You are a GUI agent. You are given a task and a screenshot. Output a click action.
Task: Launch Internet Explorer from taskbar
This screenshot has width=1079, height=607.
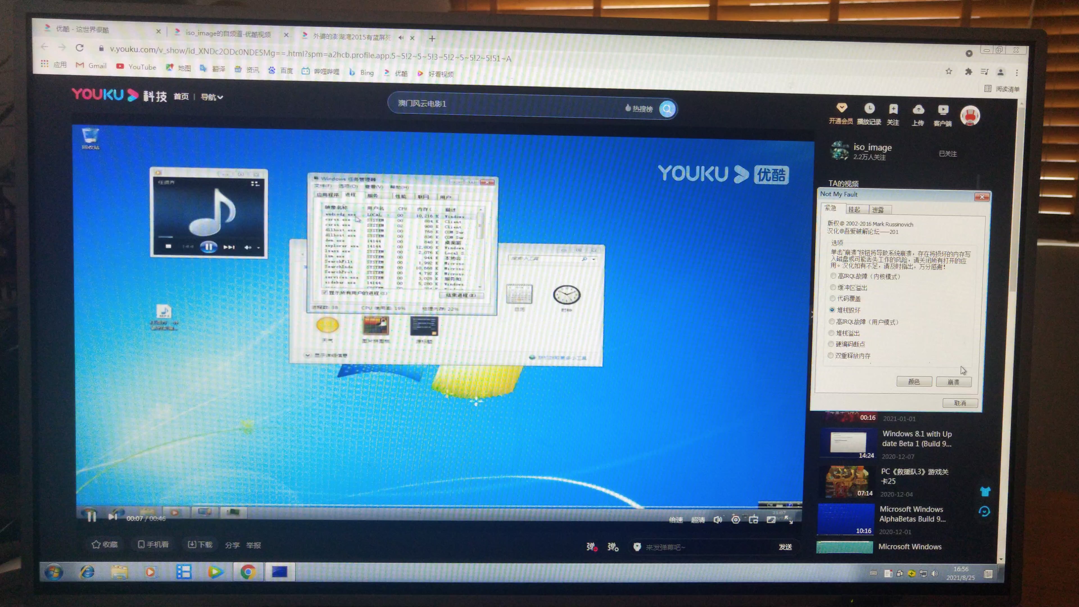coord(87,572)
